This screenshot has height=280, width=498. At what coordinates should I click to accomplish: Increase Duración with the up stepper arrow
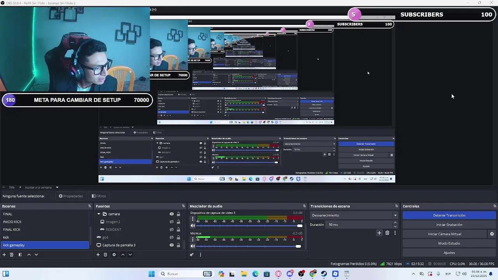395,223
